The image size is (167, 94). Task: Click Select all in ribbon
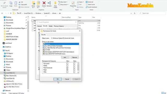90,2
